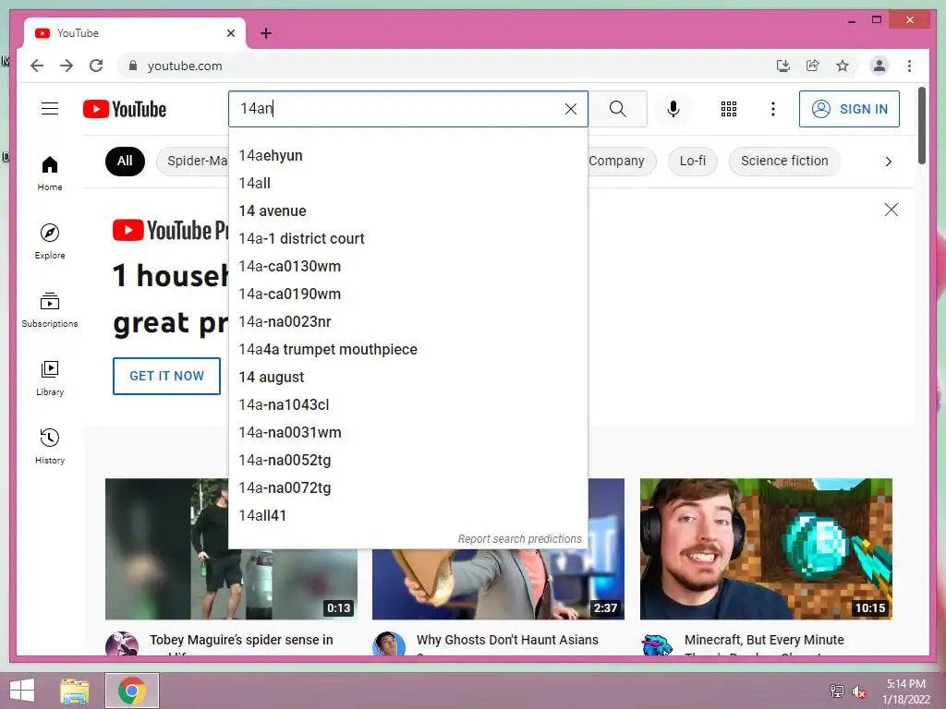Open File Explorer from the taskbar
Viewport: 946px width, 709px height.
coord(75,691)
